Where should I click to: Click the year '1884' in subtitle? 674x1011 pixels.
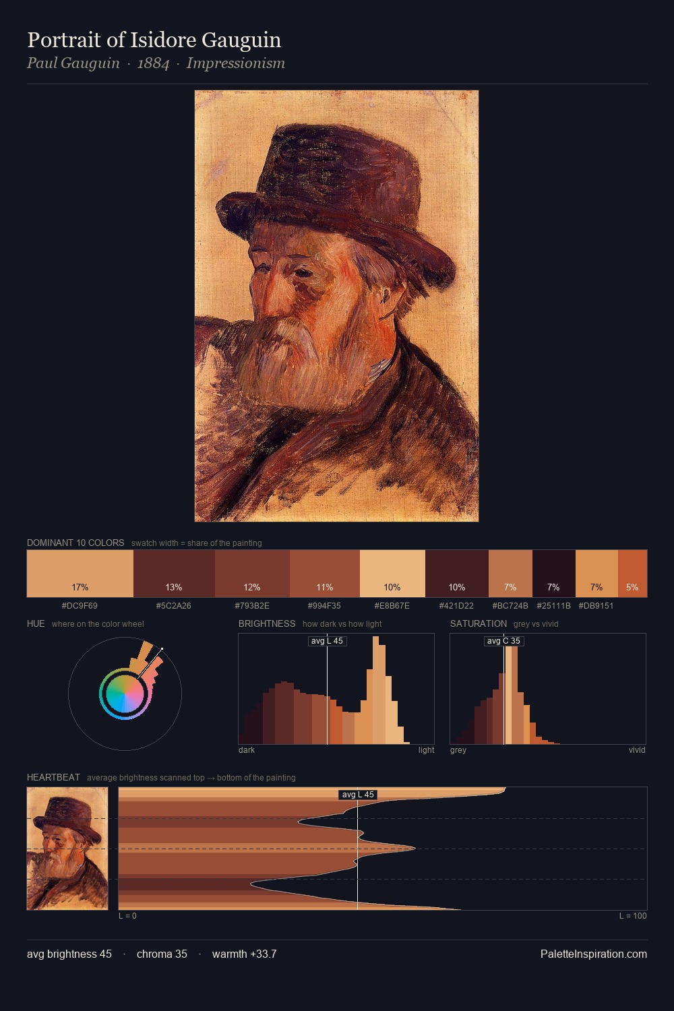tap(153, 63)
